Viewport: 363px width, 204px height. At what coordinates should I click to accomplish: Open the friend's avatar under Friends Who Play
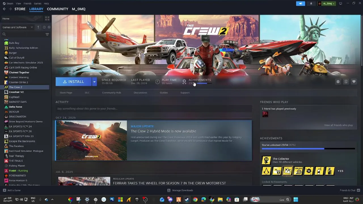265,114
